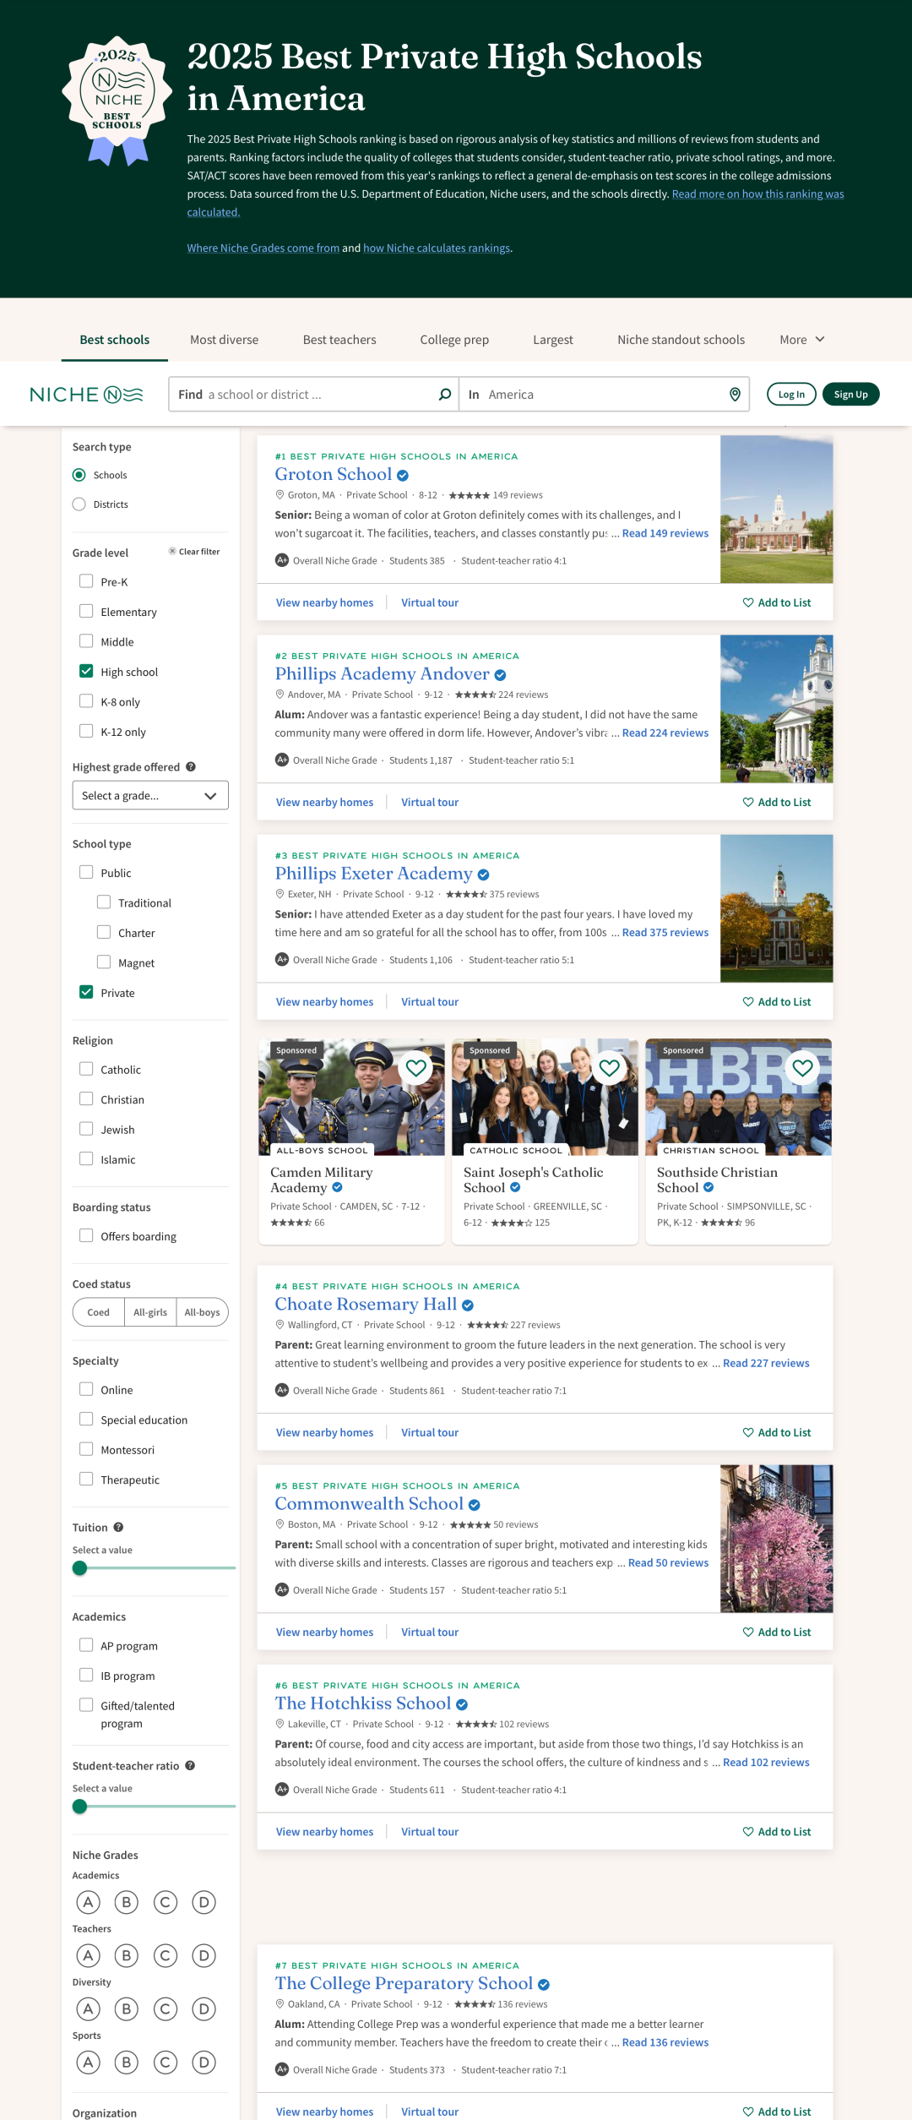Click the Student-teacher ratio slider handle
Screen dimensions: 912x2120
pos(80,1807)
